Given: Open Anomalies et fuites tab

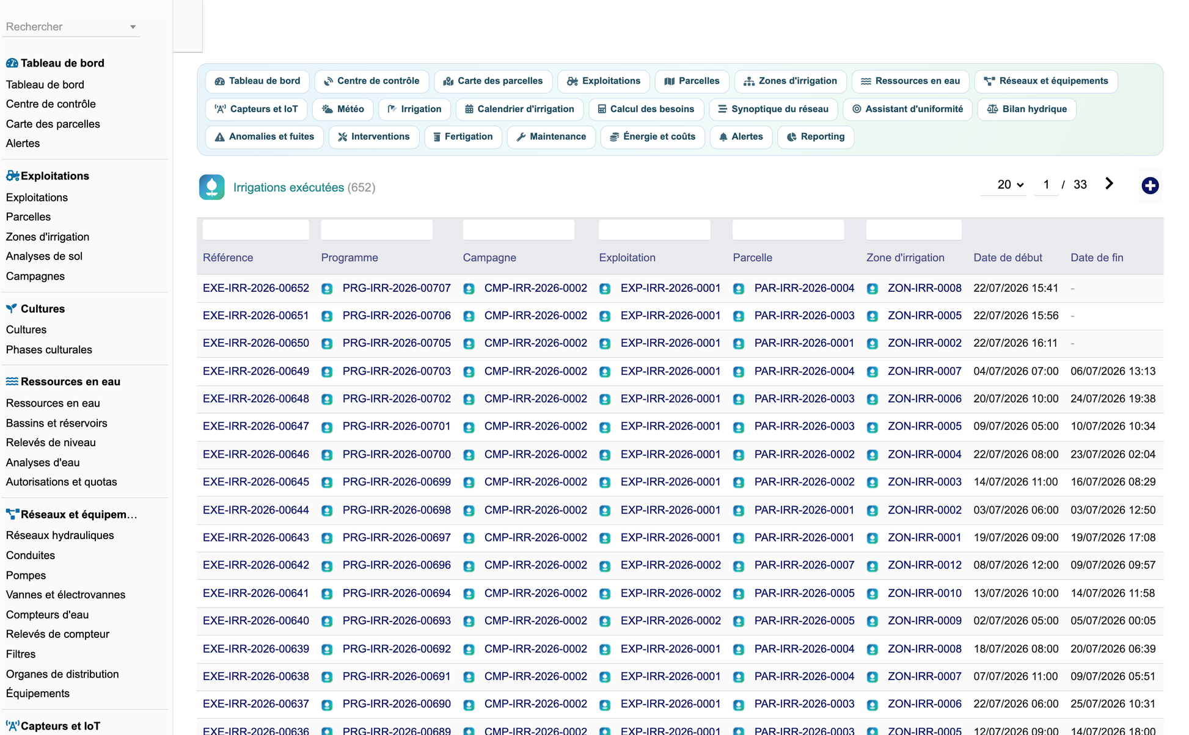Looking at the screenshot, I should click(x=265, y=137).
